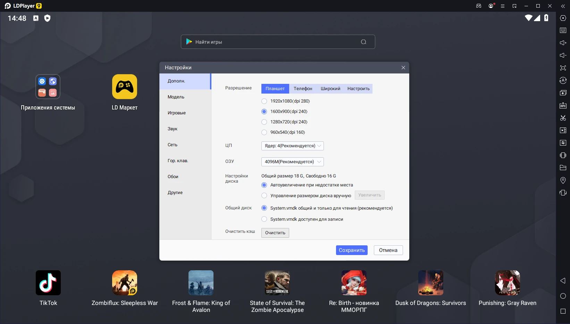Open the shared folder sidebar icon
The height and width of the screenshot is (324, 570).
pos(563,168)
